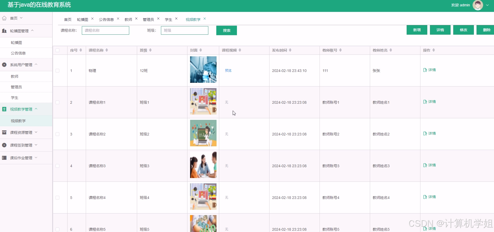Switch to the 教师 tab
Viewport: 494px width, 232px height.
(x=128, y=20)
